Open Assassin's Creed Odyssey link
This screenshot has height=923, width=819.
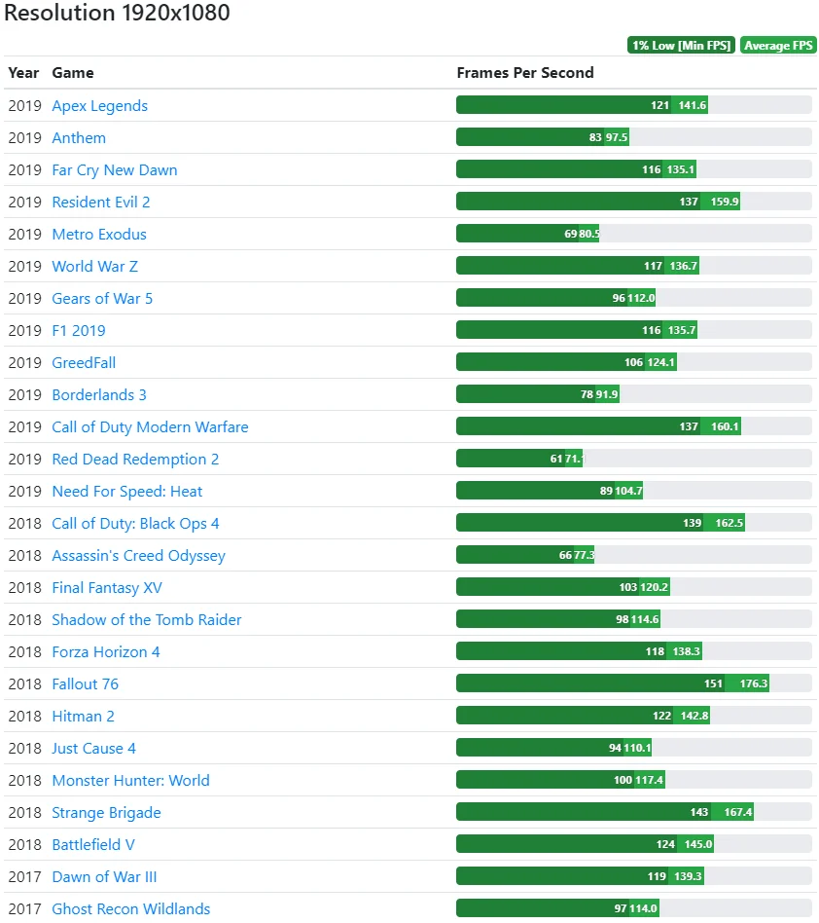pos(138,555)
